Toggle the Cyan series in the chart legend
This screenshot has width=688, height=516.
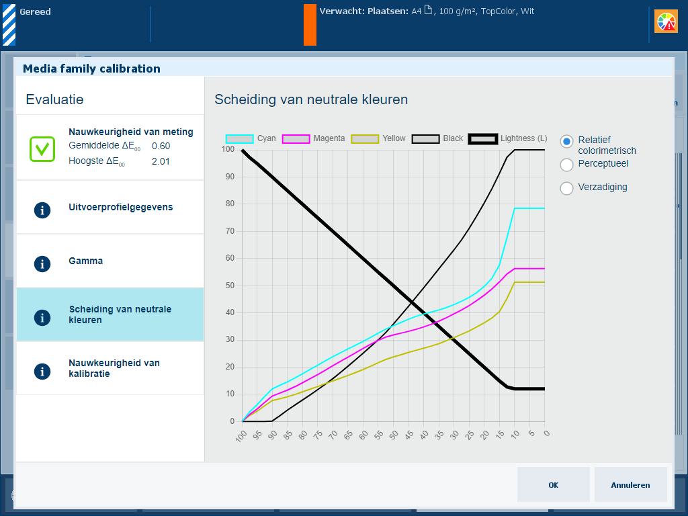[251, 138]
